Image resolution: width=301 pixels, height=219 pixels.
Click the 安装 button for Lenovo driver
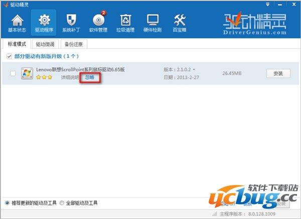[x=278, y=73]
